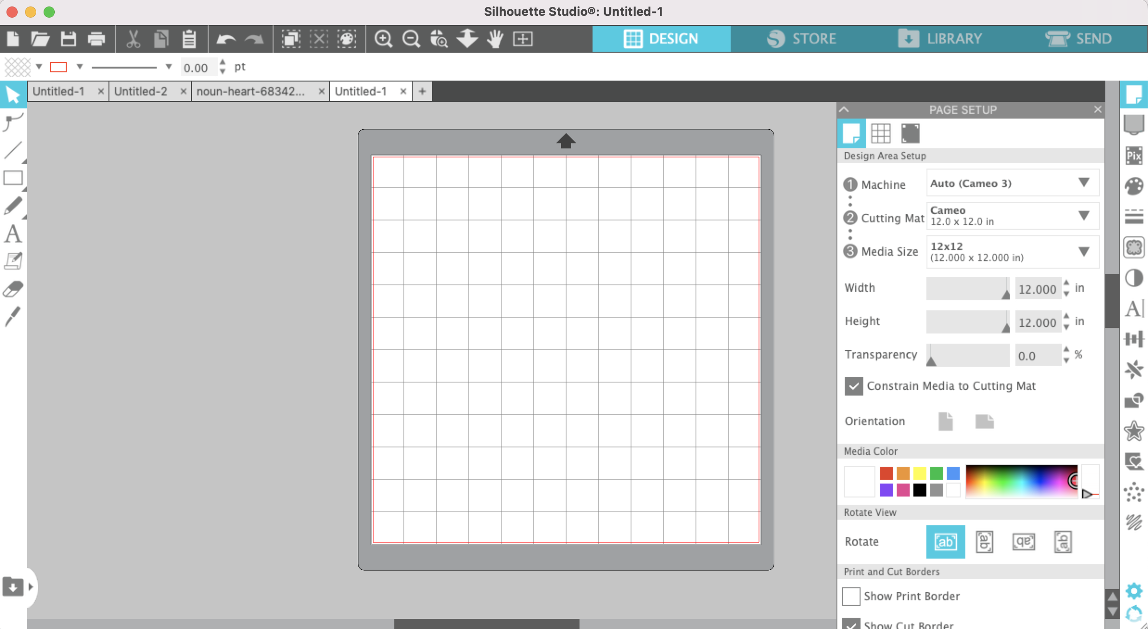This screenshot has height=629, width=1148.
Task: Expand the library drawer arrow
Action: (x=31, y=587)
